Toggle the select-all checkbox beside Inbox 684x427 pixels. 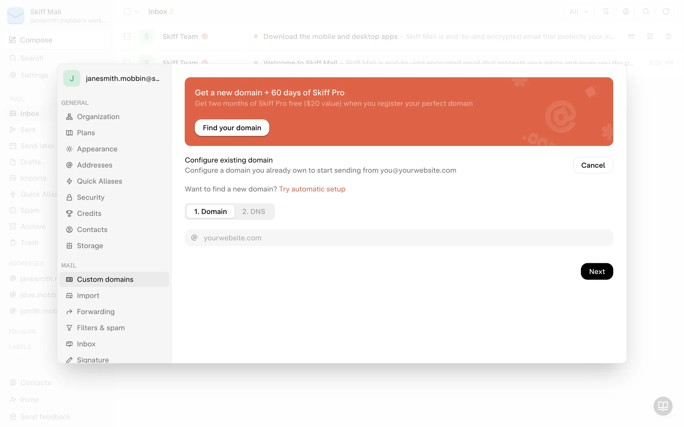(127, 11)
